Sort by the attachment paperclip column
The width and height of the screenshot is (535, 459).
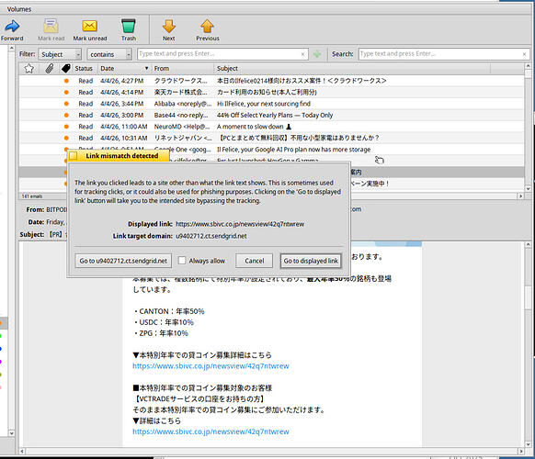click(50, 69)
